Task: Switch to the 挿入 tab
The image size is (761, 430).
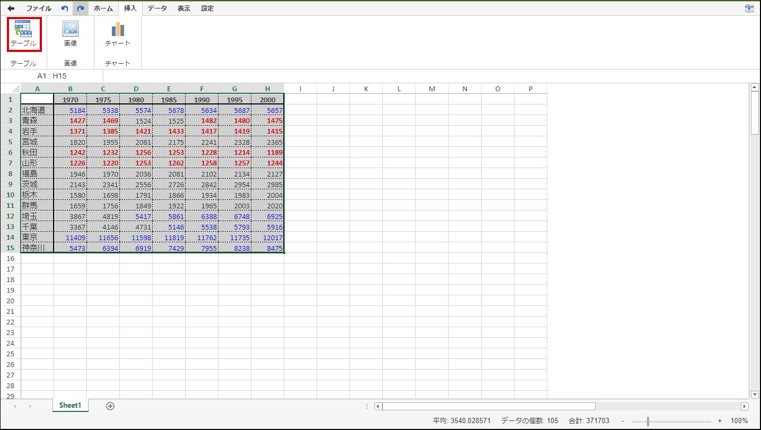Action: [x=130, y=8]
